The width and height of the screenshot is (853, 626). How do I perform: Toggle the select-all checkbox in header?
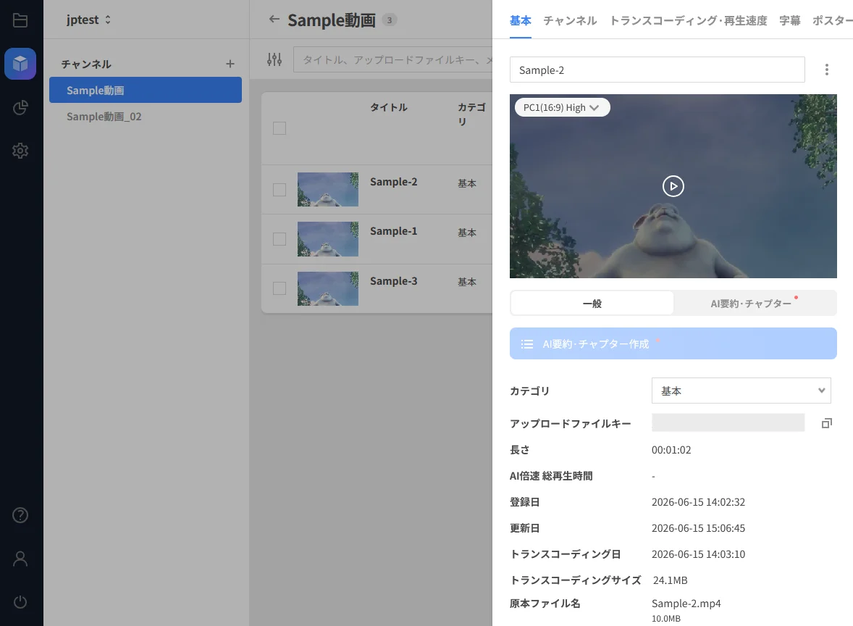tap(279, 128)
